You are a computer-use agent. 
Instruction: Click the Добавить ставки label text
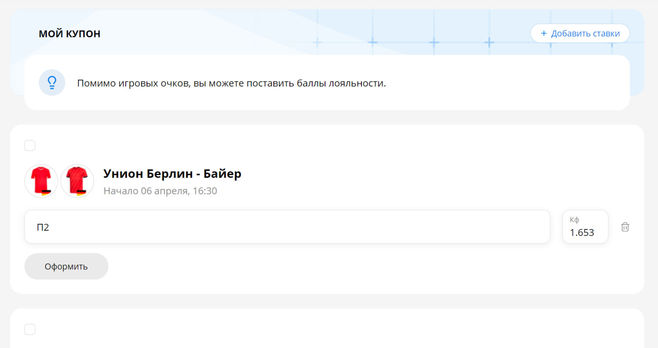coord(585,33)
